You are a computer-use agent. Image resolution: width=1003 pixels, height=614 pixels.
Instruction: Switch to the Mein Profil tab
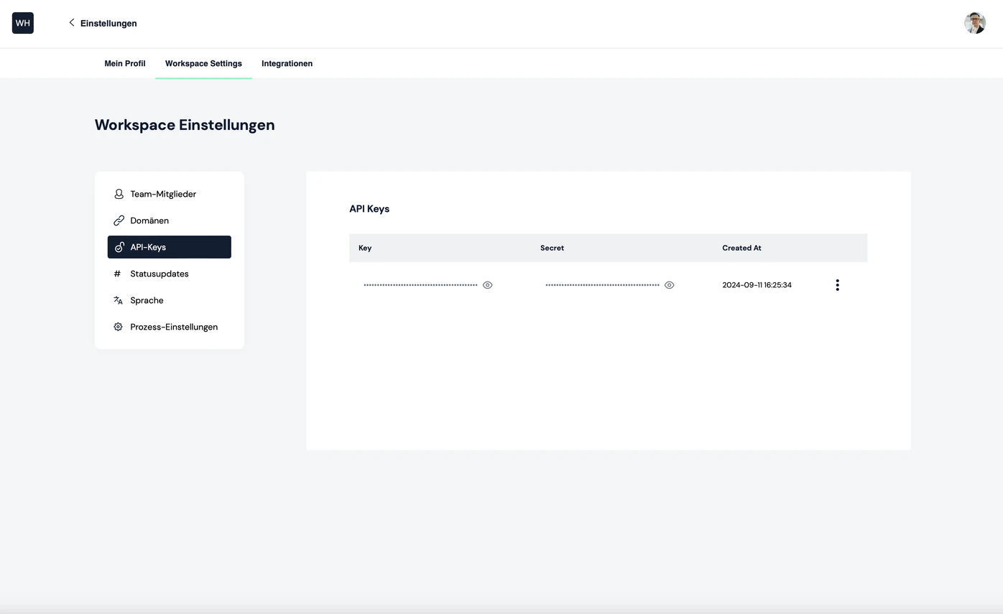(125, 63)
